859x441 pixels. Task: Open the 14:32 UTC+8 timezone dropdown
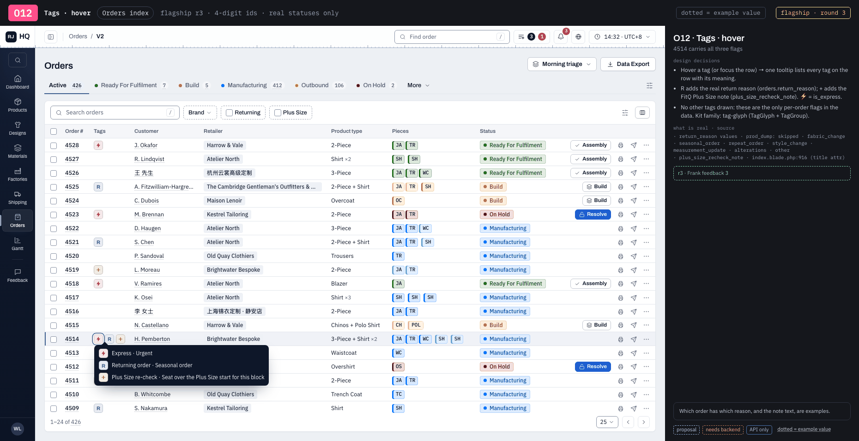[x=622, y=37]
